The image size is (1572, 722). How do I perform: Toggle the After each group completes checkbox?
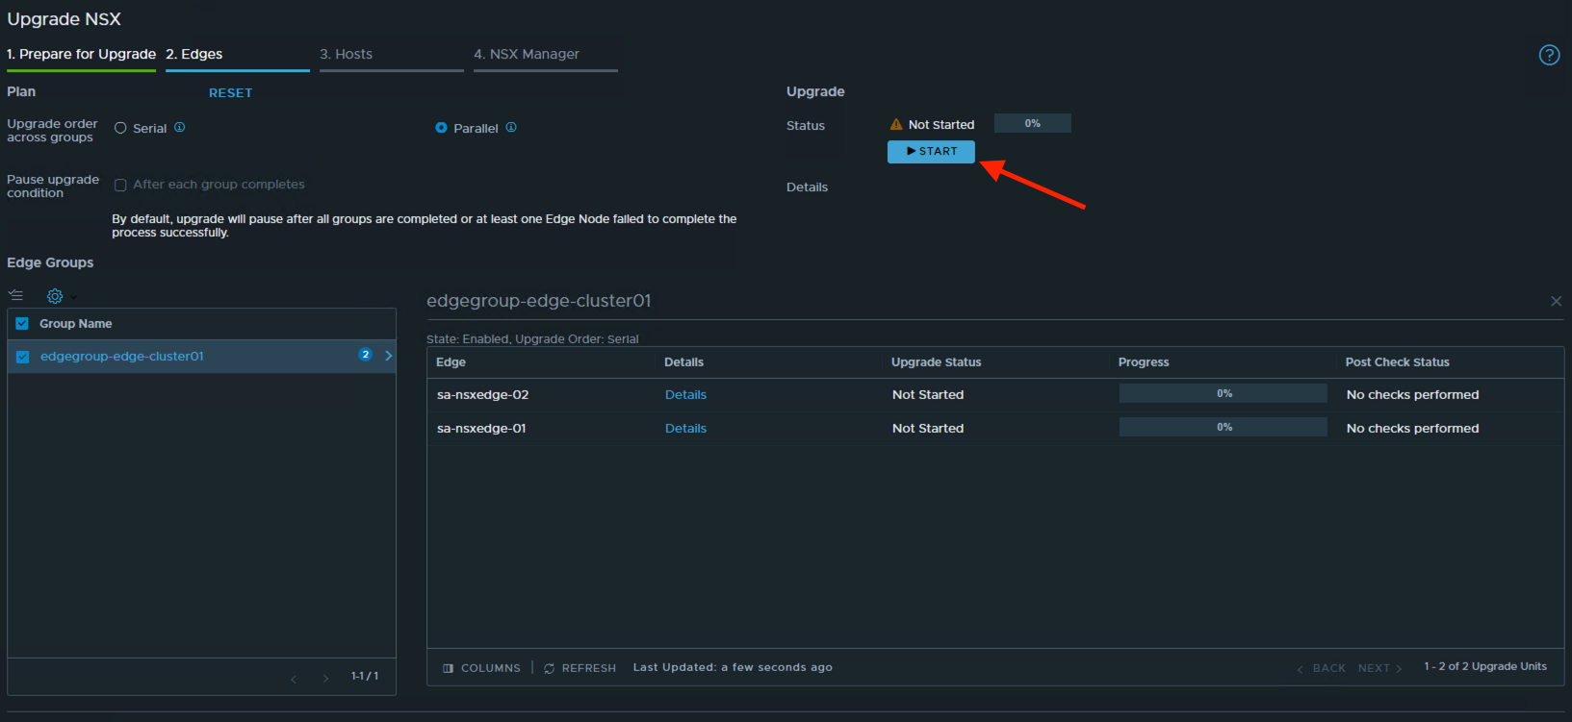click(x=120, y=186)
